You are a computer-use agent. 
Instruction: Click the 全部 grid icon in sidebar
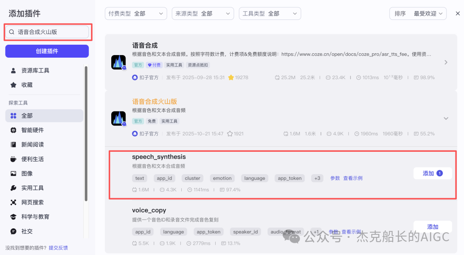coord(13,116)
